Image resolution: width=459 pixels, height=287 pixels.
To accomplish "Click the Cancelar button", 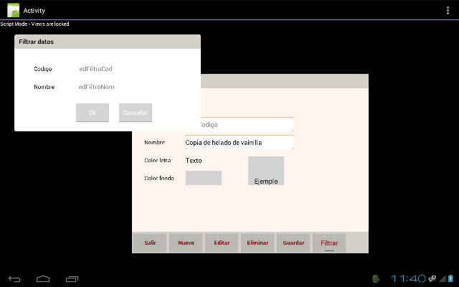I will click(136, 113).
